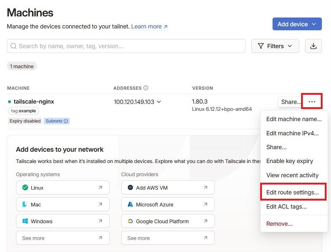The width and height of the screenshot is (331, 252).
Task: Select Enable key expiry menu item
Action: (x=289, y=161)
